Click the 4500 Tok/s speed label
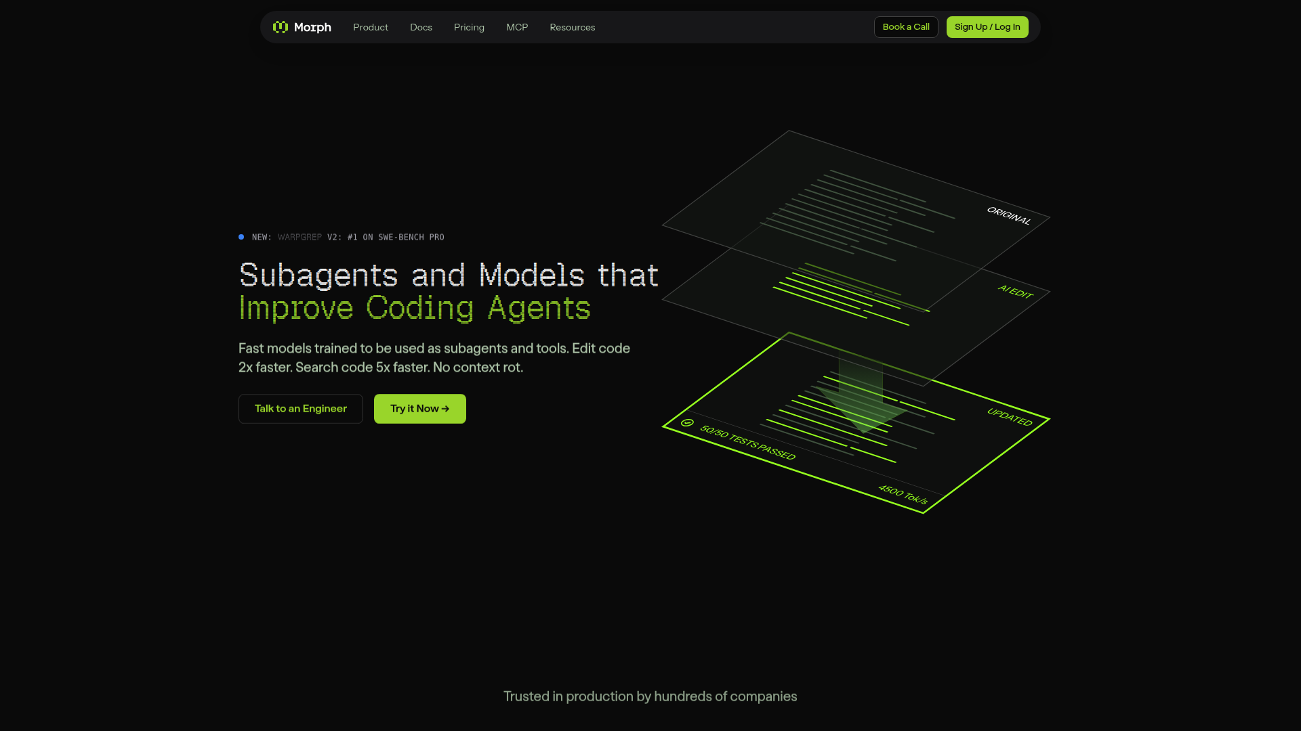This screenshot has width=1301, height=731. tap(903, 495)
